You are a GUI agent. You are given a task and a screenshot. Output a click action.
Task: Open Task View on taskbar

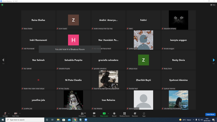(x=53, y=120)
